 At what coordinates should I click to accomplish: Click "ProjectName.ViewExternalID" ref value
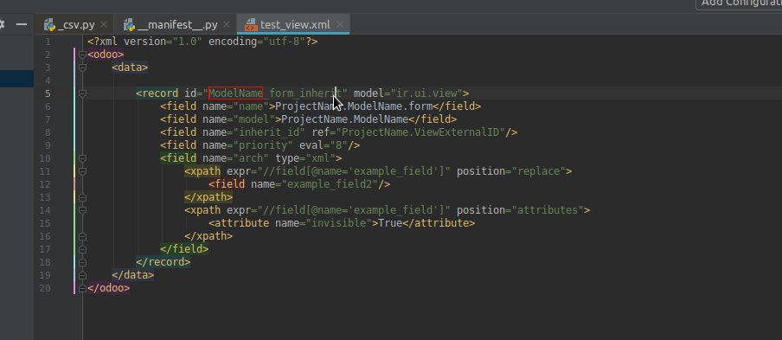(420, 132)
